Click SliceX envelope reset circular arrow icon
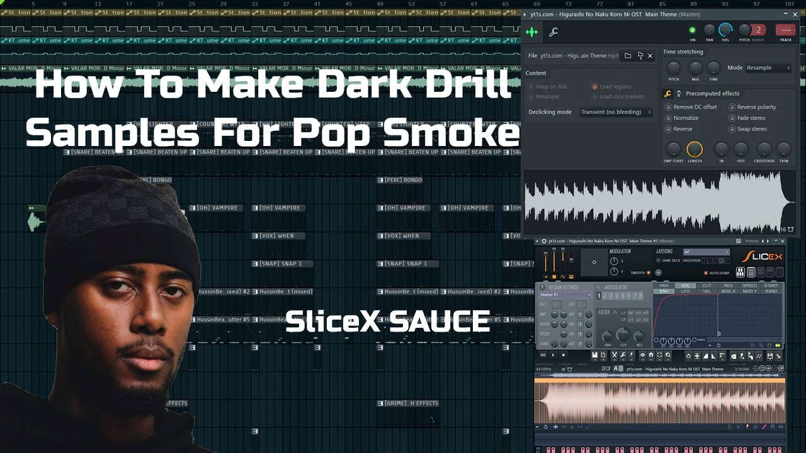 718,345
